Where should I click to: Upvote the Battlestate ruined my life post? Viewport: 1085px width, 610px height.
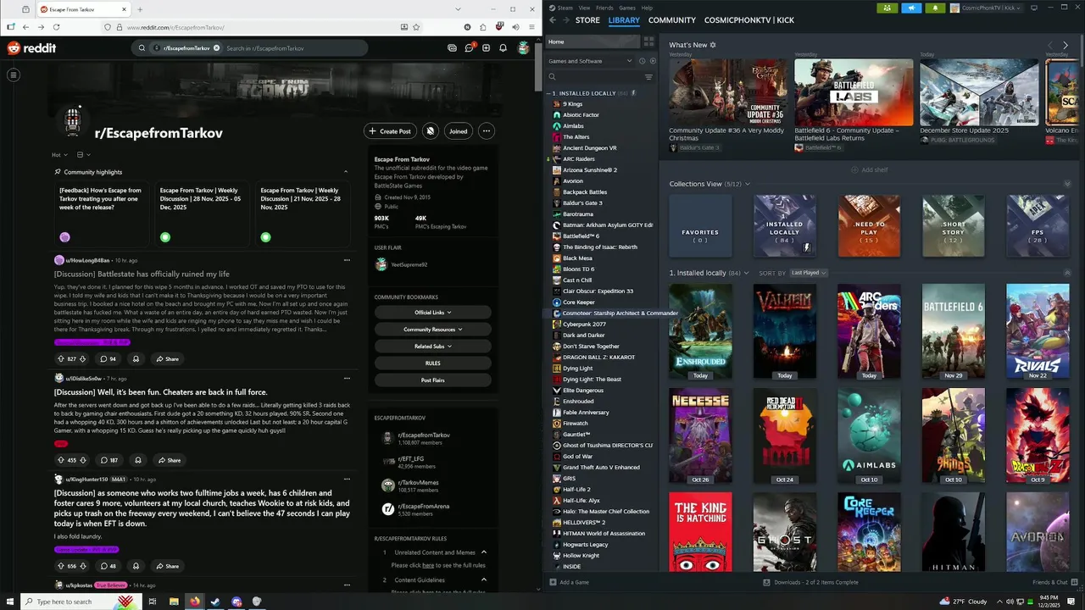[x=61, y=358]
